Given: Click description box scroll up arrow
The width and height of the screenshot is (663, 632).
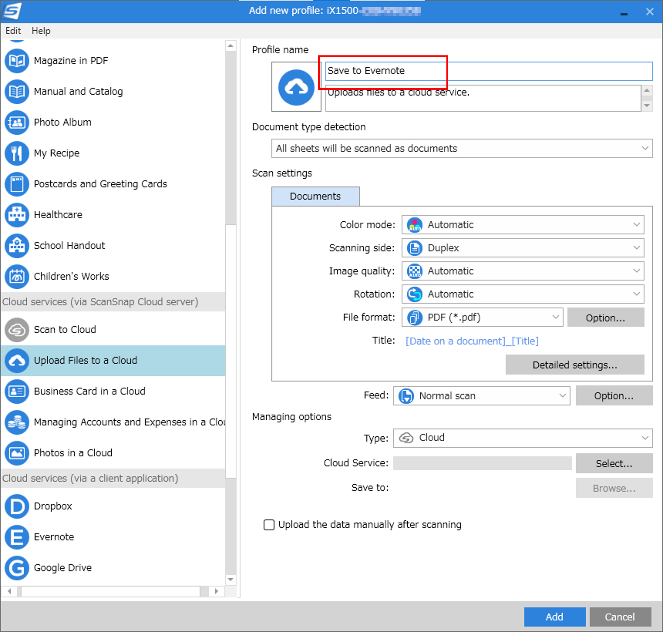Looking at the screenshot, I should point(647,90).
